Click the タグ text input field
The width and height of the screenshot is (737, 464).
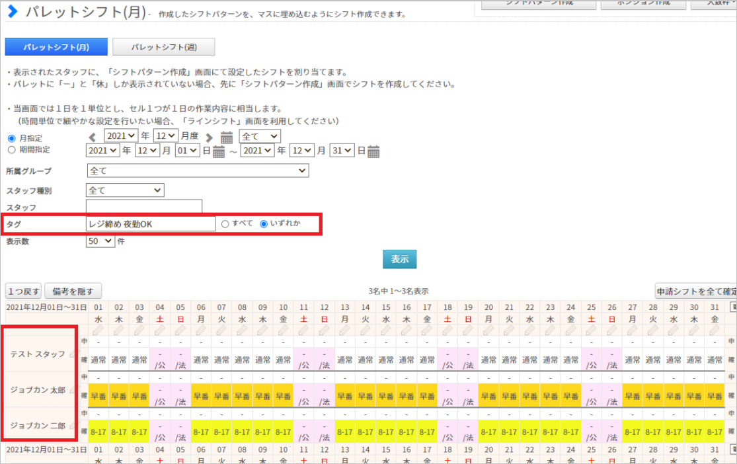click(151, 224)
